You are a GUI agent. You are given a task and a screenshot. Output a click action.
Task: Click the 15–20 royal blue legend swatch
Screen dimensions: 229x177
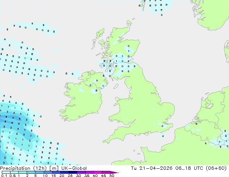[56, 172]
